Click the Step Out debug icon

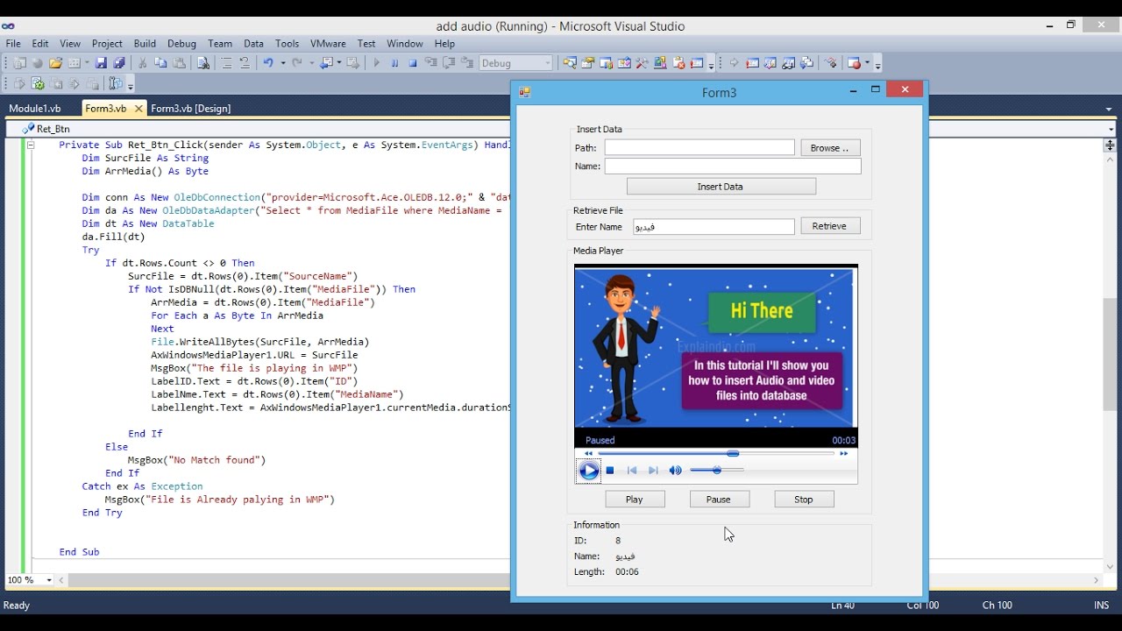click(x=467, y=63)
